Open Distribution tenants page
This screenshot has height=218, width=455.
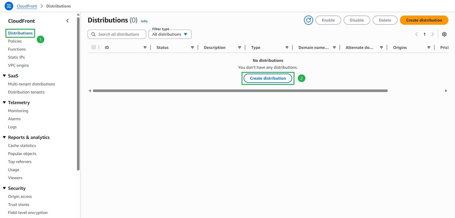26,92
